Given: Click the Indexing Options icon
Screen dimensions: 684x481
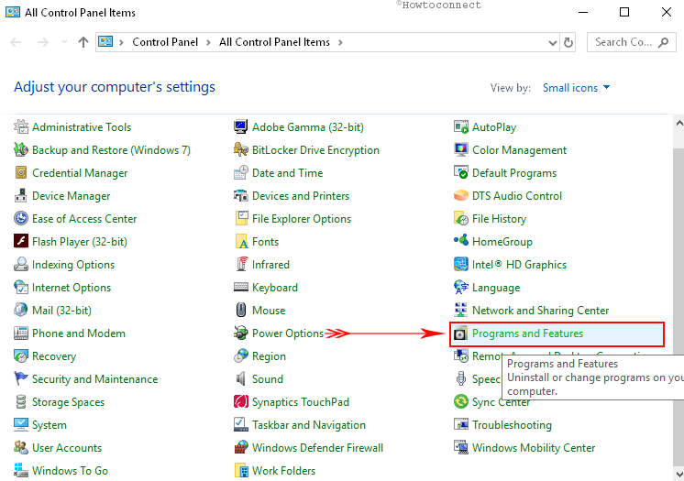Looking at the screenshot, I should [x=21, y=264].
